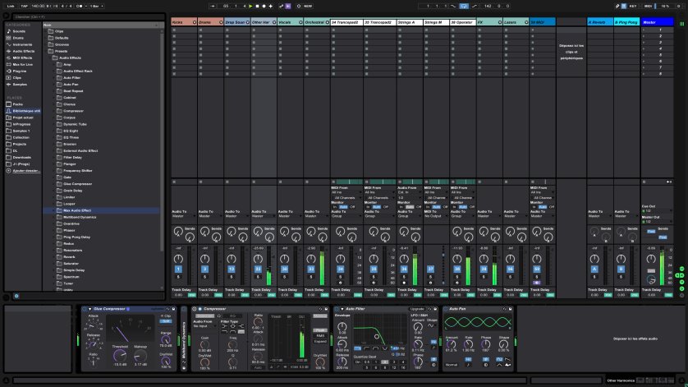Open the Master Out dropdown
The width and height of the screenshot is (688, 387).
(x=657, y=222)
